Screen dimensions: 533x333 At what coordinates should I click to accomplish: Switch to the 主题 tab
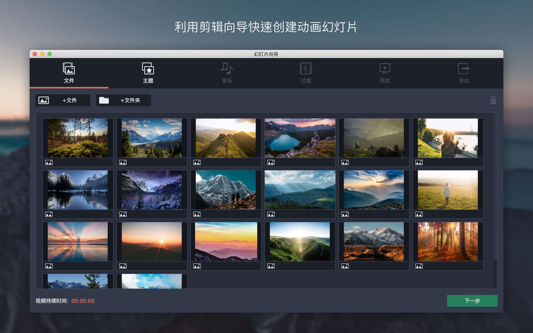148,74
